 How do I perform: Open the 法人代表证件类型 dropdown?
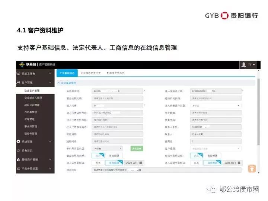[216, 106]
